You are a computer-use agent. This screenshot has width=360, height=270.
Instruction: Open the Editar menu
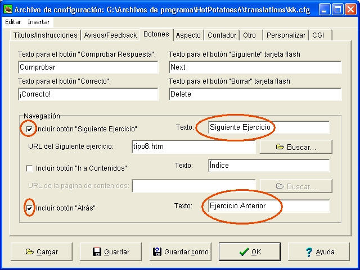(12, 22)
